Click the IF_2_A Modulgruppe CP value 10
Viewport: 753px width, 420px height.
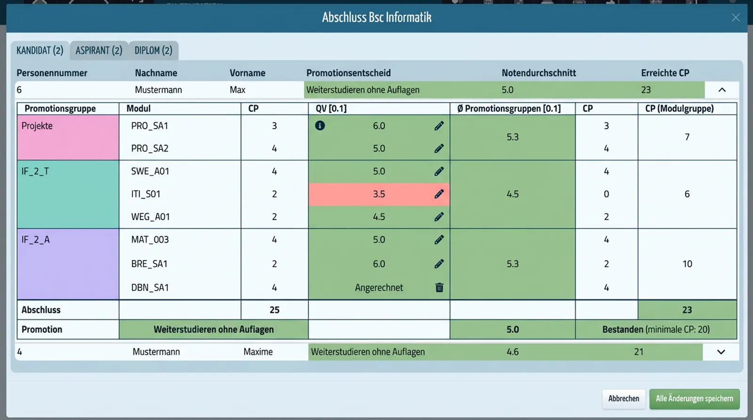[687, 264]
